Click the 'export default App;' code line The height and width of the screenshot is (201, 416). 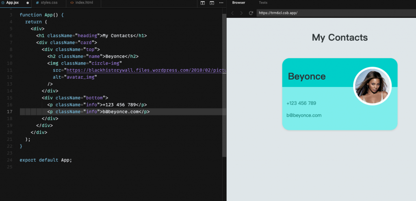(x=45, y=160)
